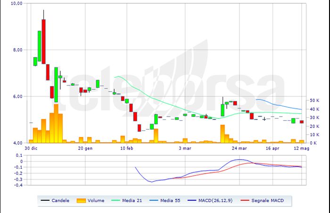Click the Segnale MACD legend label
The image size is (330, 213).
(267, 201)
